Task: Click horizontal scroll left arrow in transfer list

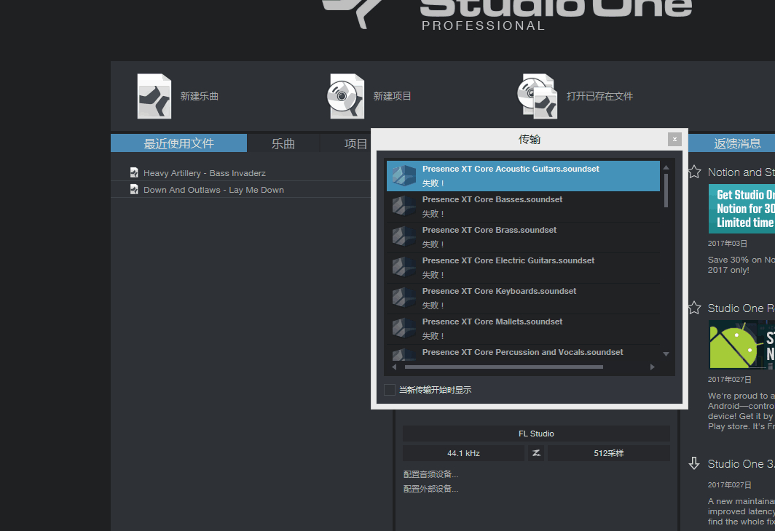Action: (x=394, y=367)
